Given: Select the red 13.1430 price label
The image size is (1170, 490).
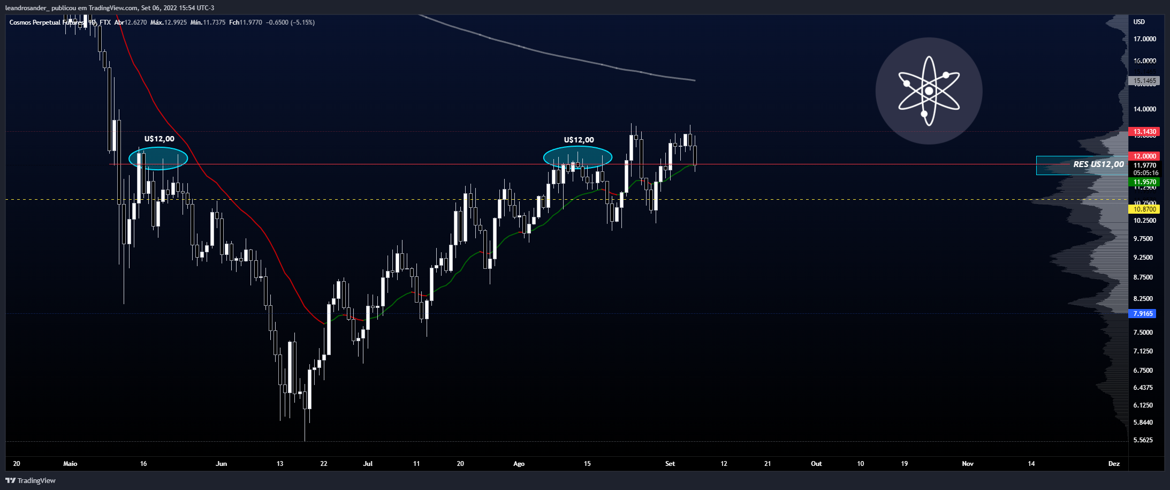Looking at the screenshot, I should tap(1144, 132).
